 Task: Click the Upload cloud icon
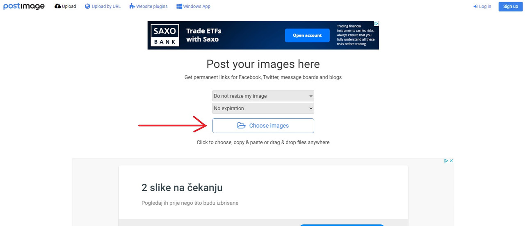(x=57, y=6)
